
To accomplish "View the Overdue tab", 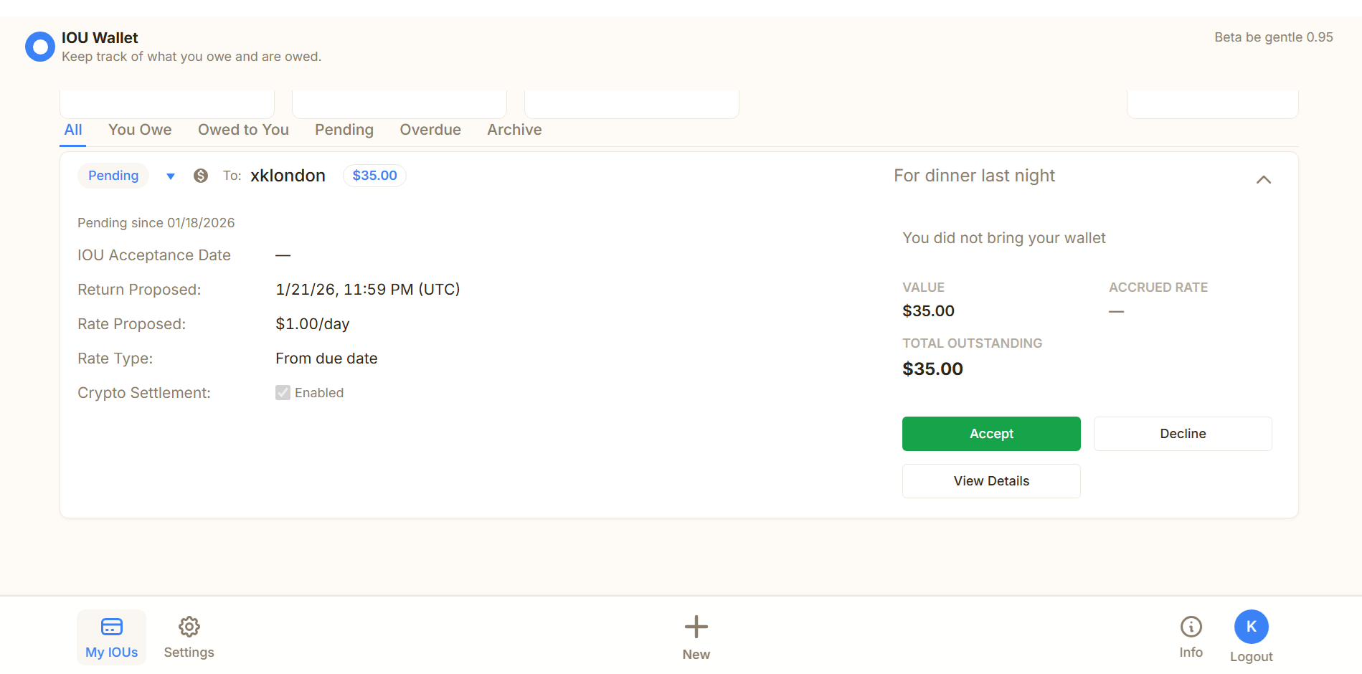I will pos(430,130).
